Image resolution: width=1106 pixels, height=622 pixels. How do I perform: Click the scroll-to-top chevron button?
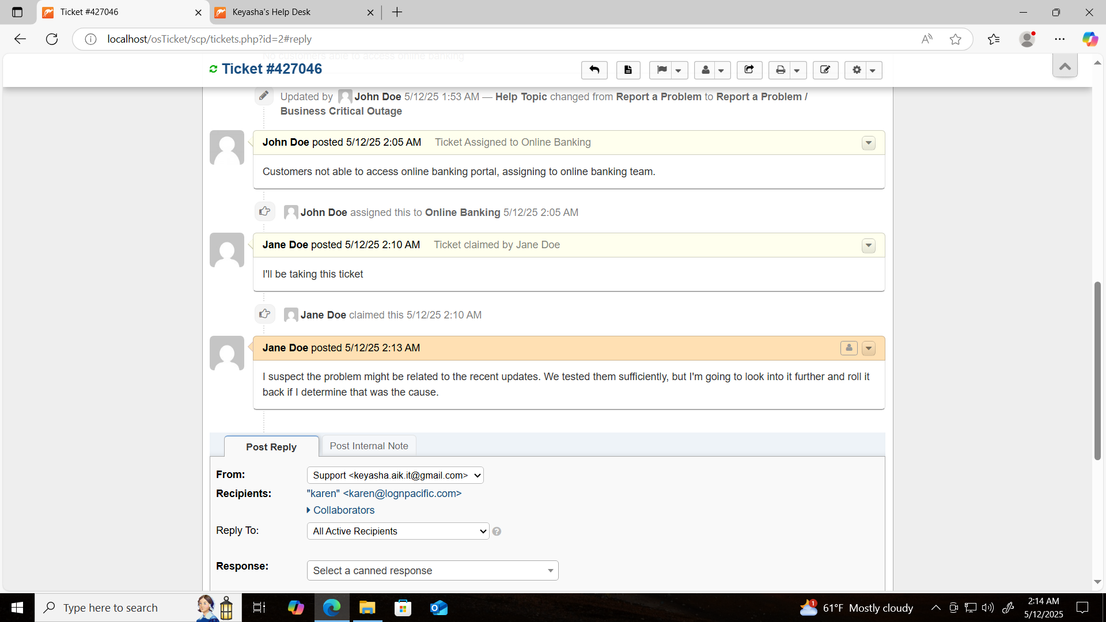click(1065, 67)
